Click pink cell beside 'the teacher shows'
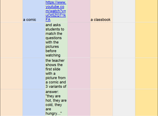Image resolution: width=158 pixels, height=116 pixels. pos(79,73)
